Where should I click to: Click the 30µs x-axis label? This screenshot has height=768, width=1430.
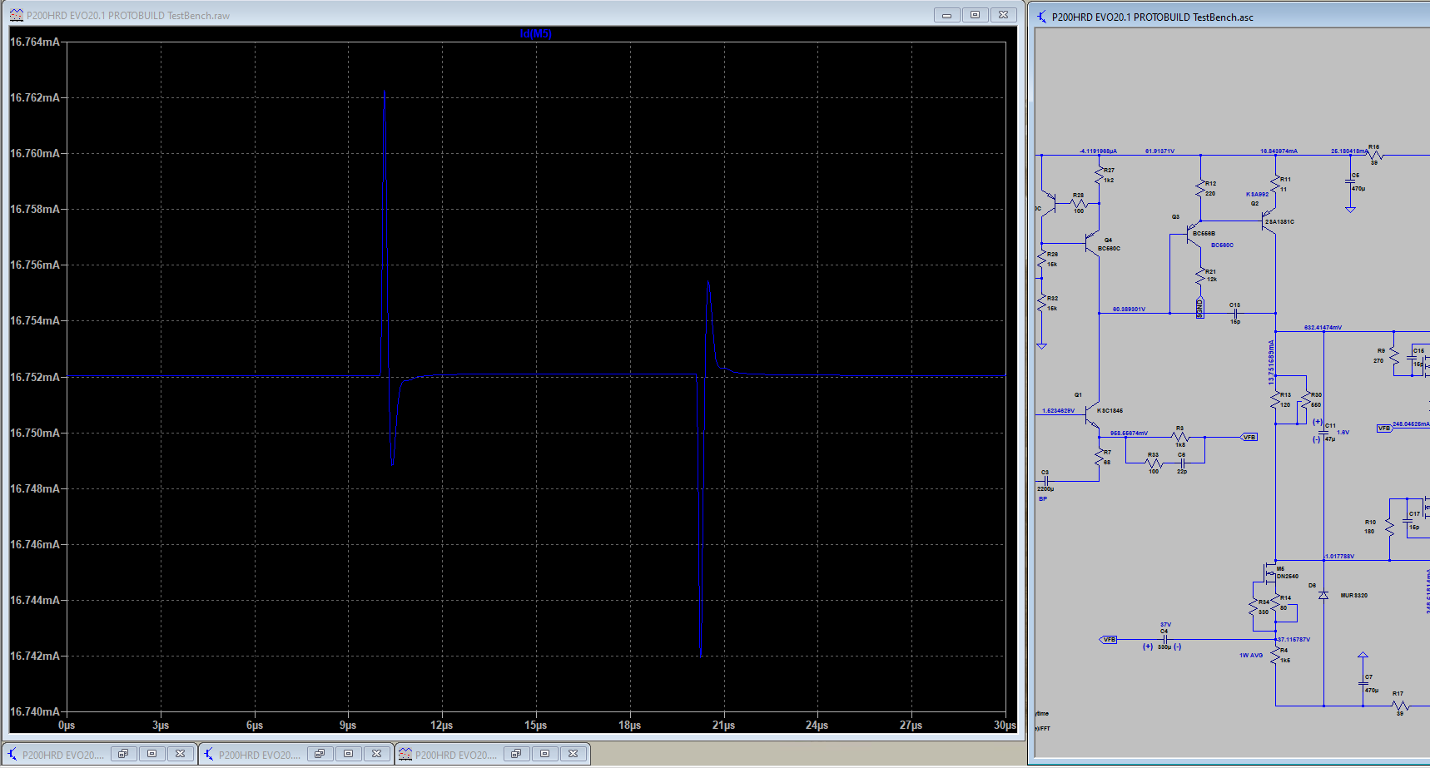(1005, 726)
